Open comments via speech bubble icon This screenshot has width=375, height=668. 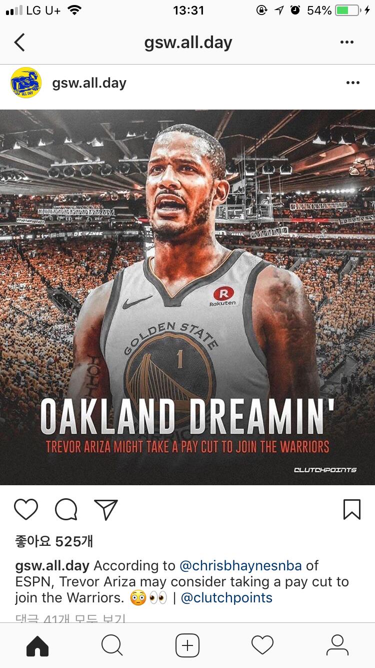(x=66, y=509)
